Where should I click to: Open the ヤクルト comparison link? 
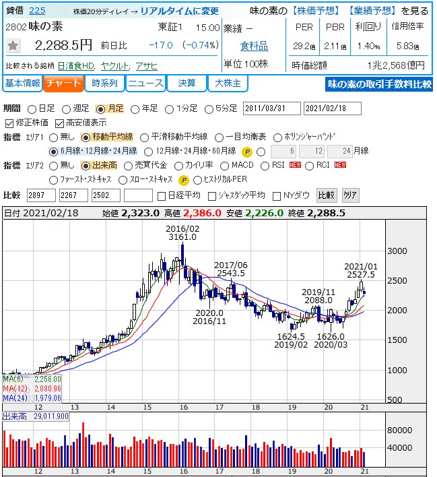pyautogui.click(x=114, y=66)
